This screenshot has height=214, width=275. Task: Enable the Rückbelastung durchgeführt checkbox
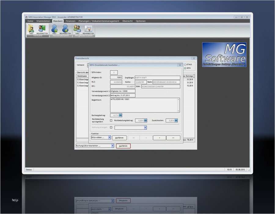pyautogui.click(x=111, y=120)
